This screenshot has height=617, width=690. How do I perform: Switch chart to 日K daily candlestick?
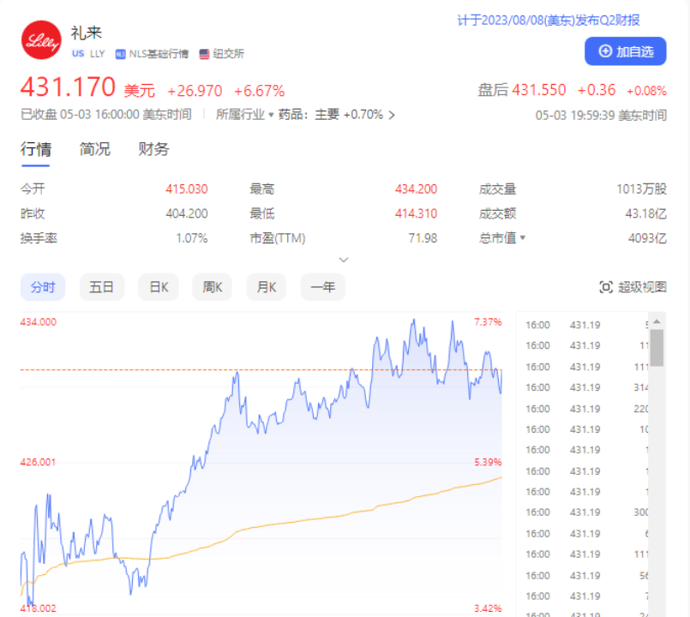tap(159, 288)
